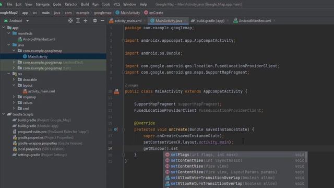Viewport: 334px width, 188px height.
Task: Collapse the Gradle Scripts node
Action: 4,114
